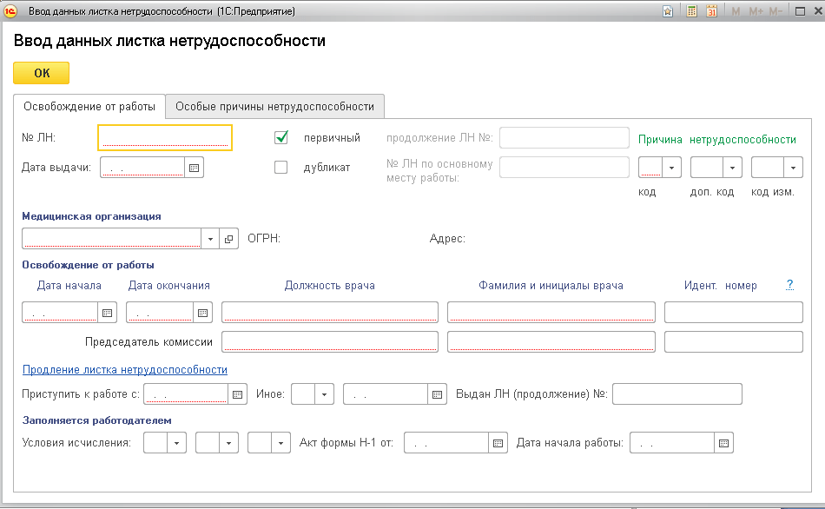Open the доп. код dropdown list
Image resolution: width=825 pixels, height=509 pixels.
(x=733, y=168)
